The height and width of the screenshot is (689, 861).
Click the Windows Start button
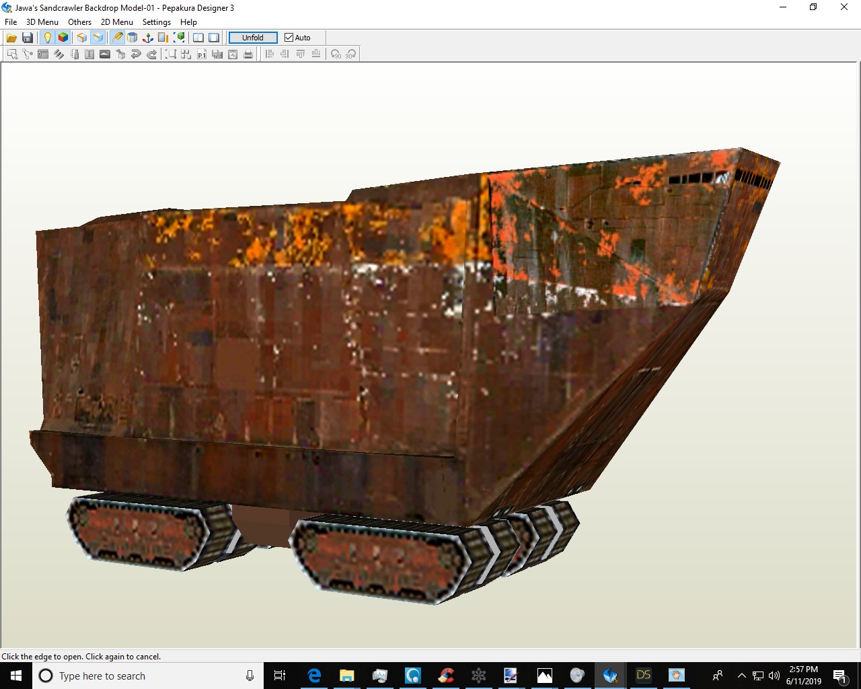pyautogui.click(x=16, y=676)
